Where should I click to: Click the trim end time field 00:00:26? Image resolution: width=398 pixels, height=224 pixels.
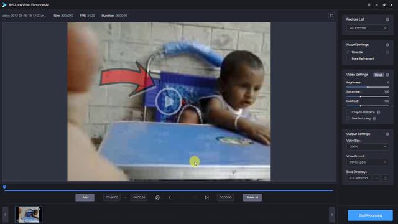(139, 197)
